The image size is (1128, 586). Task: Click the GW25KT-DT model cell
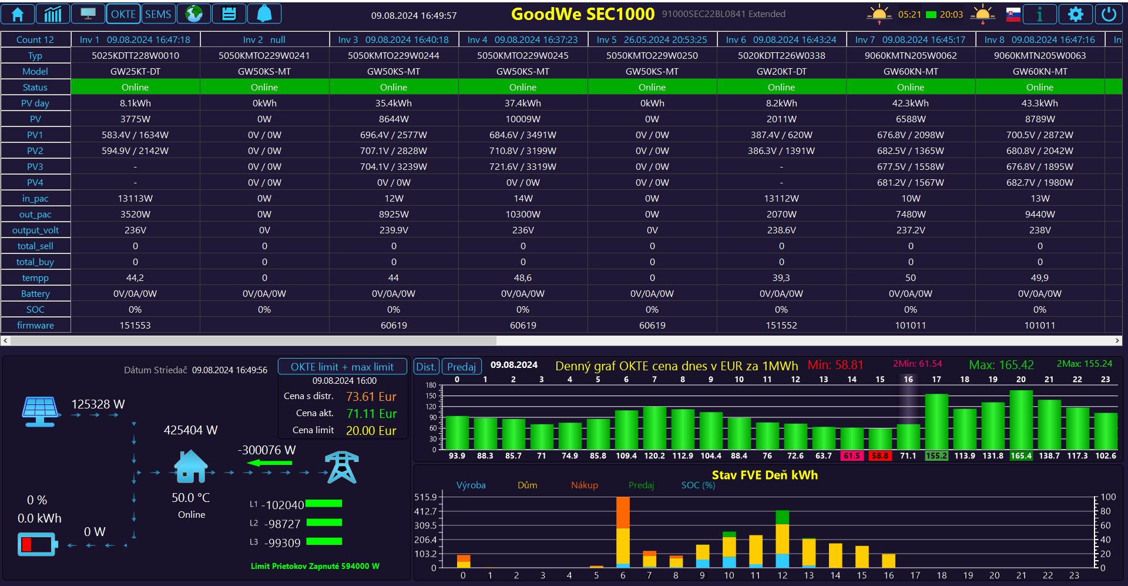(x=135, y=71)
